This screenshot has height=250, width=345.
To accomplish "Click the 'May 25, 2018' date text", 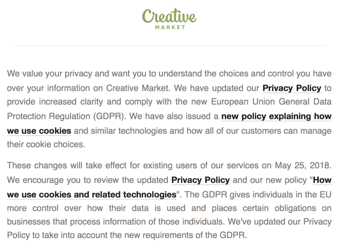I will [303, 166].
